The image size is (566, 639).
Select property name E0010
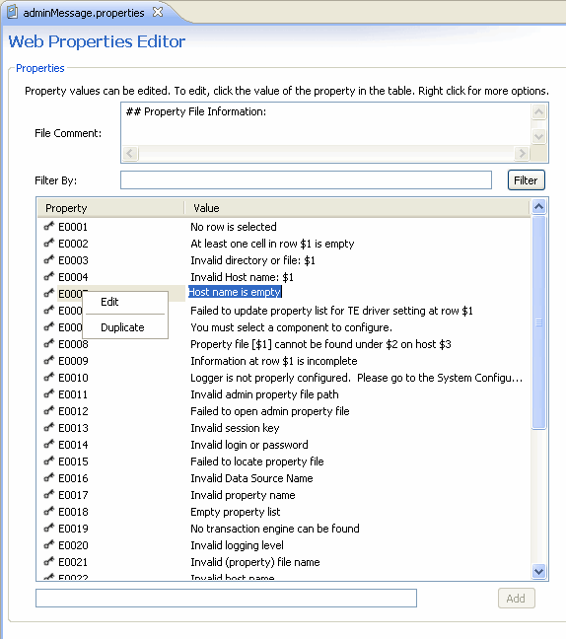(x=73, y=378)
